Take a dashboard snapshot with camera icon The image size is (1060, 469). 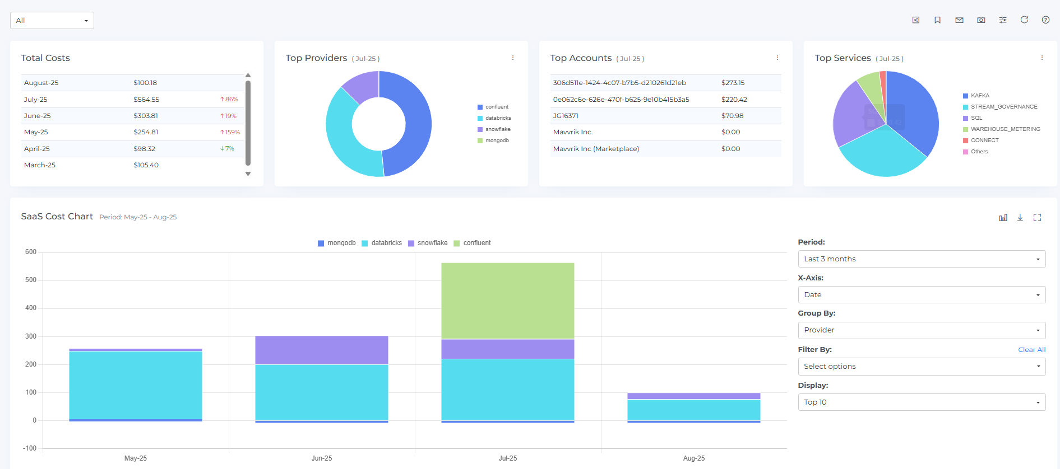(981, 20)
